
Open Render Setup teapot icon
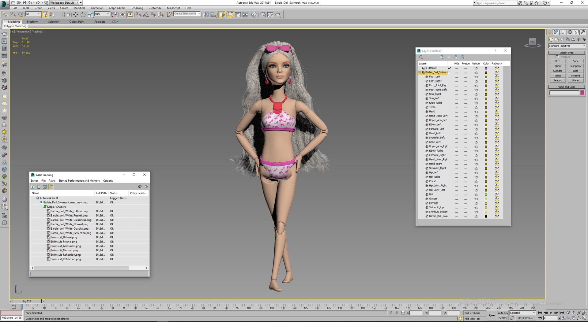263,14
